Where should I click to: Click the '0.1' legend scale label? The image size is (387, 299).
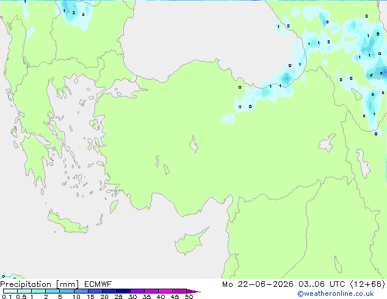[x=7, y=297]
